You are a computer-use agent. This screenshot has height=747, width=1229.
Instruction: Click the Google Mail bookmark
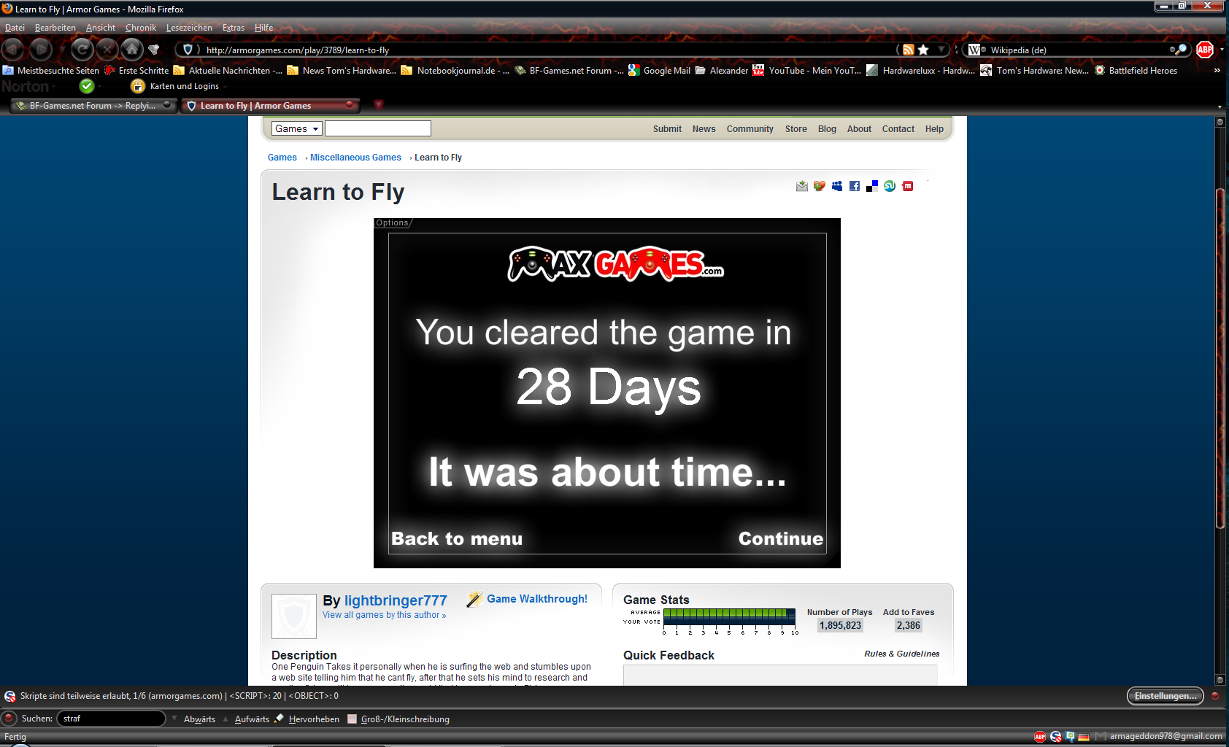659,71
